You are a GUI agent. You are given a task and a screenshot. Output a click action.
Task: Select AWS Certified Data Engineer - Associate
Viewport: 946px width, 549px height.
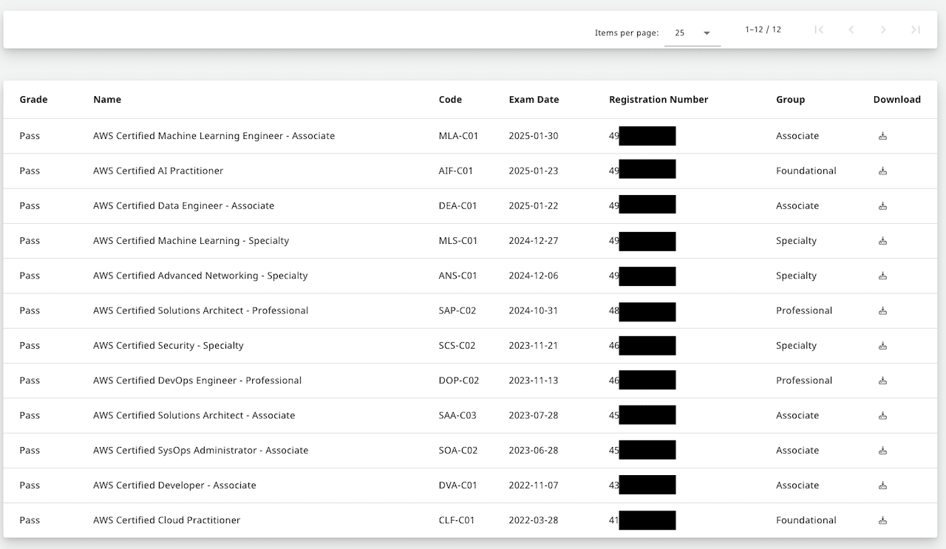tap(183, 205)
